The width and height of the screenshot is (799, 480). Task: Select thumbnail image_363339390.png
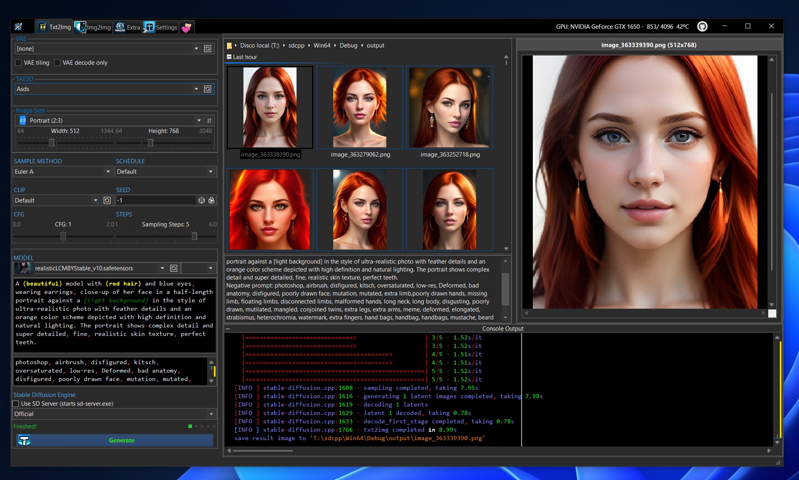pos(270,107)
